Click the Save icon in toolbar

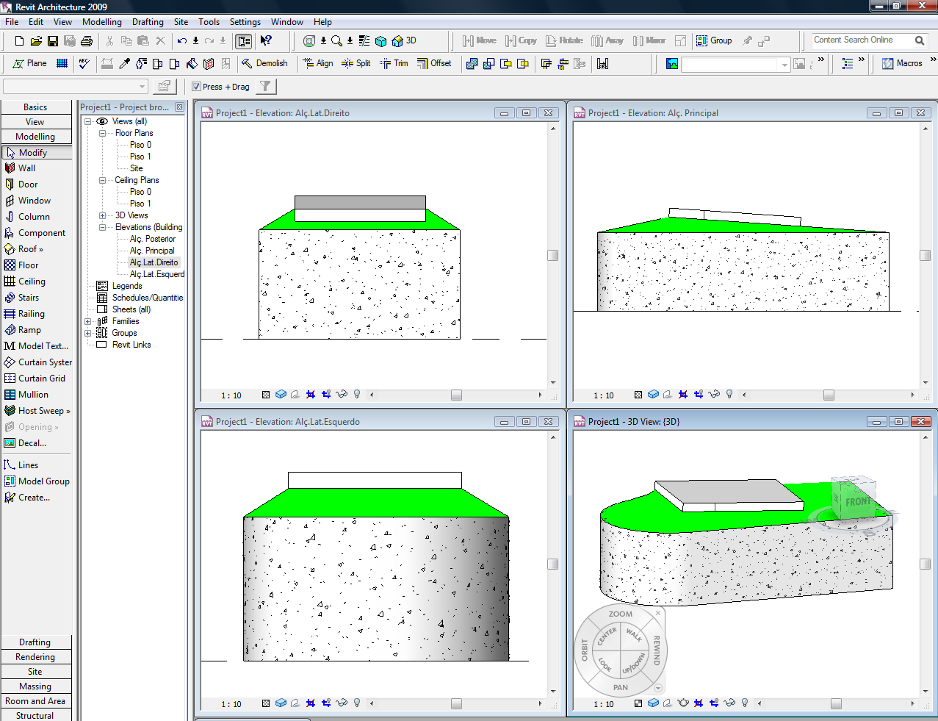[53, 41]
